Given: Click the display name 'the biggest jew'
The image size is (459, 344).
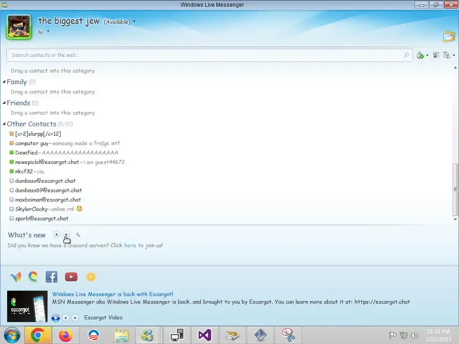Looking at the screenshot, I should tap(69, 21).
